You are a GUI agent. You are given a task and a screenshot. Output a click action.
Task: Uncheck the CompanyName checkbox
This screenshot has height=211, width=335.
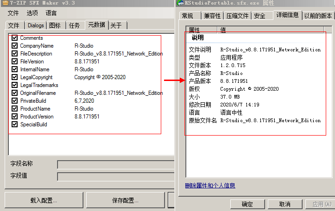(x=15, y=46)
